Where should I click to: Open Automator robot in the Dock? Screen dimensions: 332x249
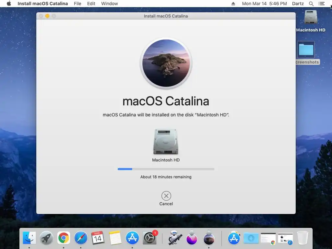175,238
